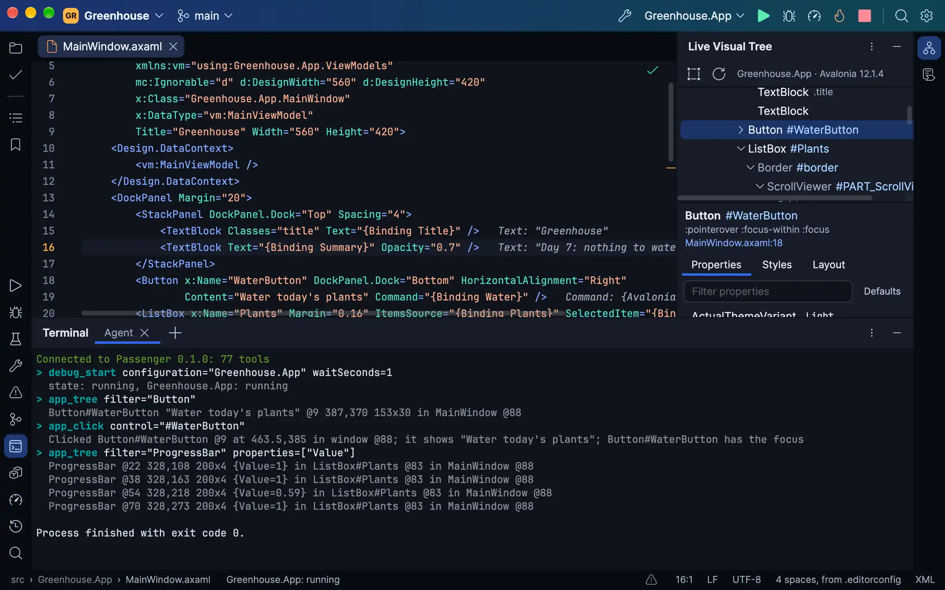Open the profiler gauge icon in the toolbar

coord(814,16)
